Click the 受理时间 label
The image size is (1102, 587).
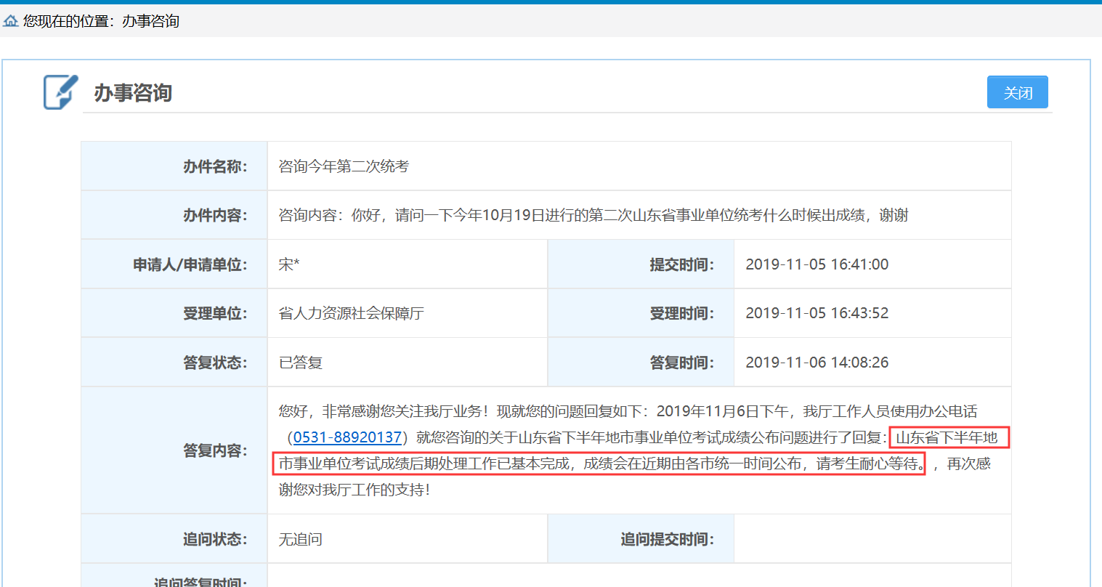point(681,313)
